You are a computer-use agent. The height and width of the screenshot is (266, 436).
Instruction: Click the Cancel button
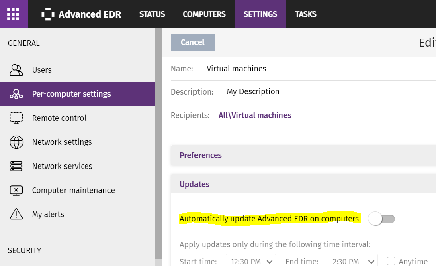click(x=192, y=43)
